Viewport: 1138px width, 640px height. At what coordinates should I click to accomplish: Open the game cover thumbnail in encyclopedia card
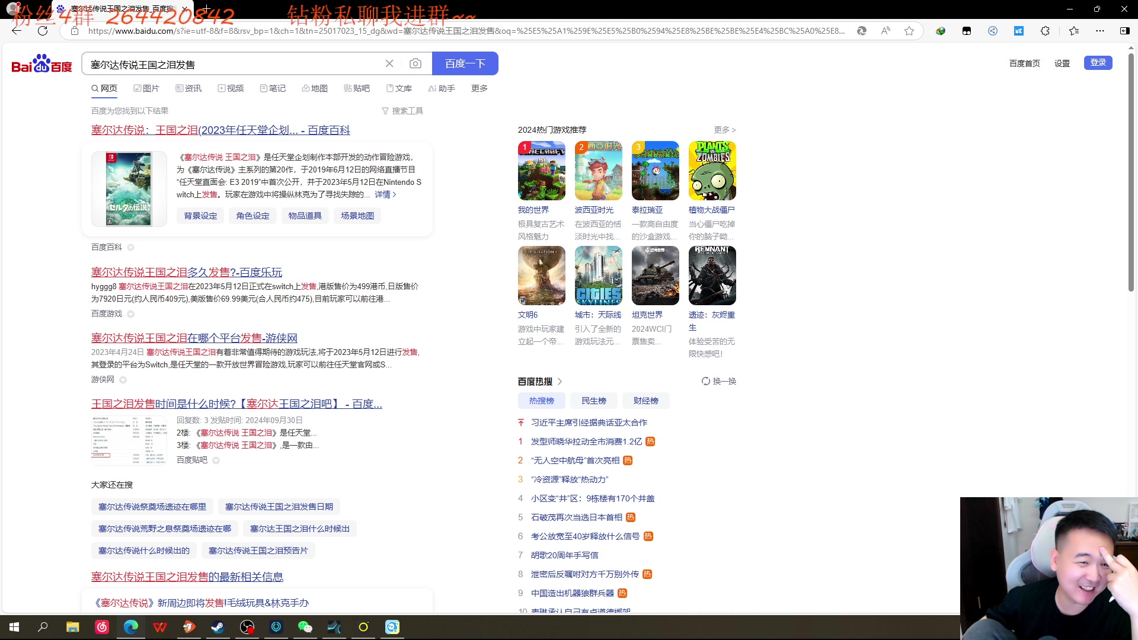129,189
